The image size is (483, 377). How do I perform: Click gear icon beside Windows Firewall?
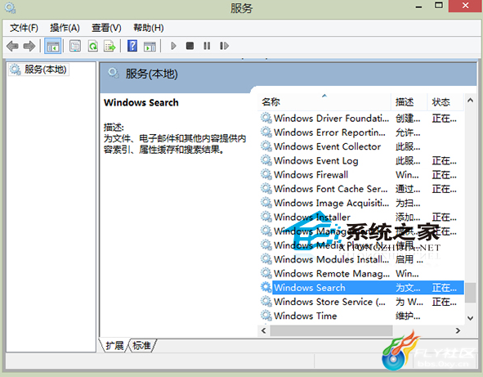(x=266, y=174)
